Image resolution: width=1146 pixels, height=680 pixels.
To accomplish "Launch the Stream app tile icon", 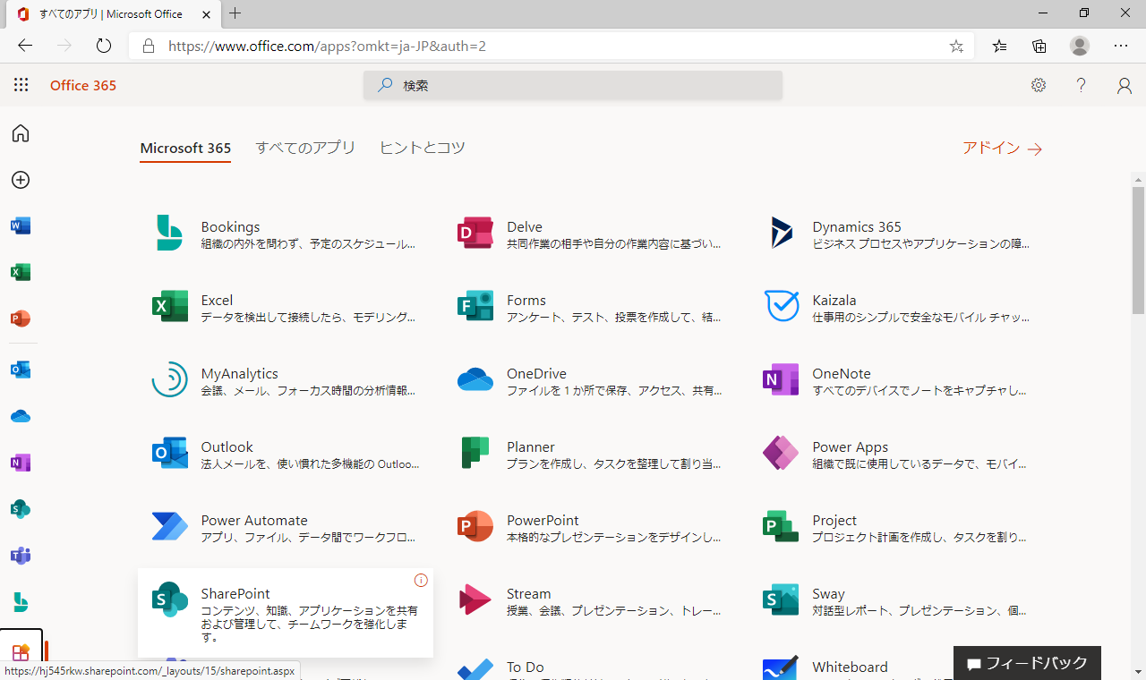I will click(x=475, y=599).
